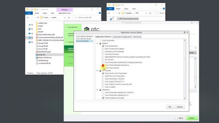Enable Creo UI Editor
The image size is (219, 123).
103,87
